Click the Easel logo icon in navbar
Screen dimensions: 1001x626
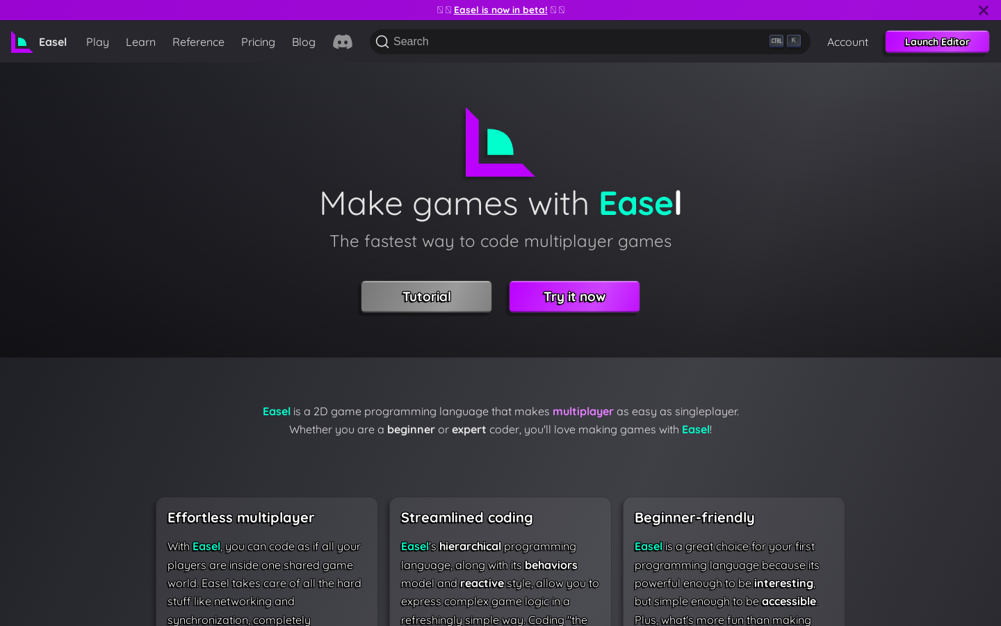22,42
